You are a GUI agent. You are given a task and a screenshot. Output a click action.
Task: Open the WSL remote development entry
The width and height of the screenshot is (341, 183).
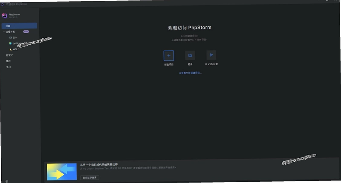click(14, 49)
